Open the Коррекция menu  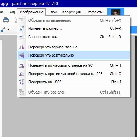(72, 12)
